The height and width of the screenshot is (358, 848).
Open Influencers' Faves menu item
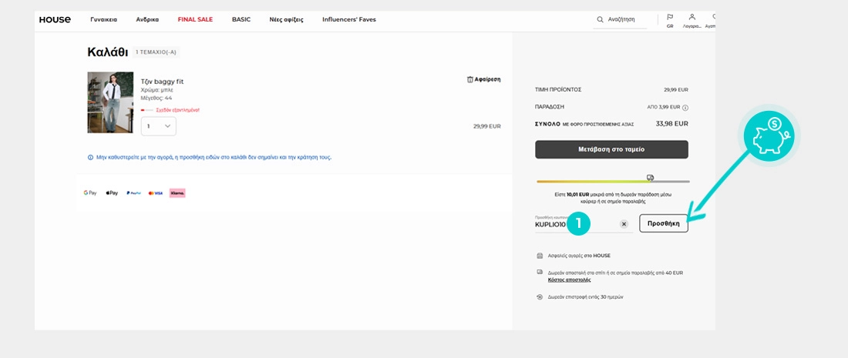coord(349,19)
